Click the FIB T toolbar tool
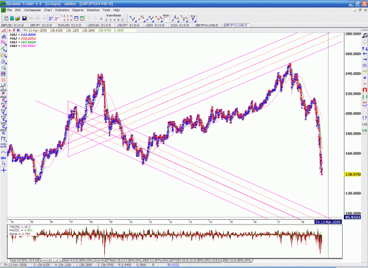This screenshot has width=368, height=268. pyautogui.click(x=193, y=18)
